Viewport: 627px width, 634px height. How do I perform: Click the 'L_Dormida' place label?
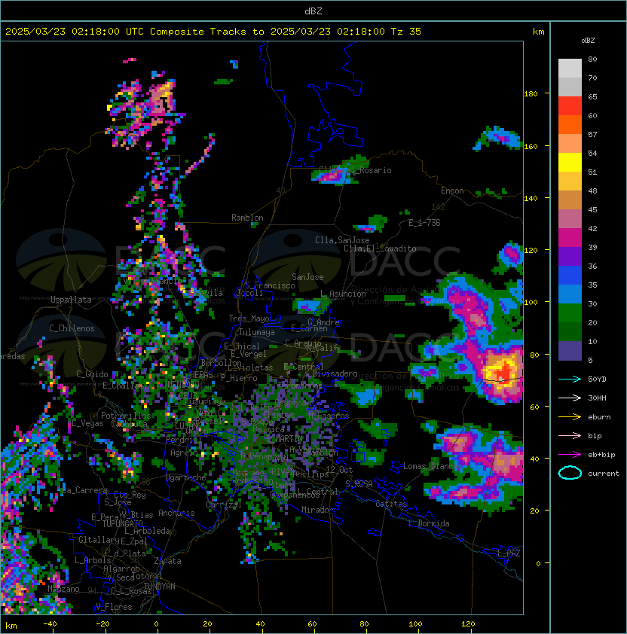[x=429, y=523]
